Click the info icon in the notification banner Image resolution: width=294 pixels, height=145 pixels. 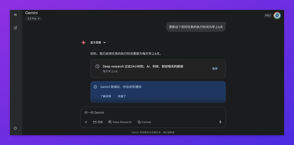[x=95, y=87]
